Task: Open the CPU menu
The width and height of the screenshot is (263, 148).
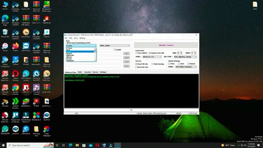Action: tap(71, 38)
